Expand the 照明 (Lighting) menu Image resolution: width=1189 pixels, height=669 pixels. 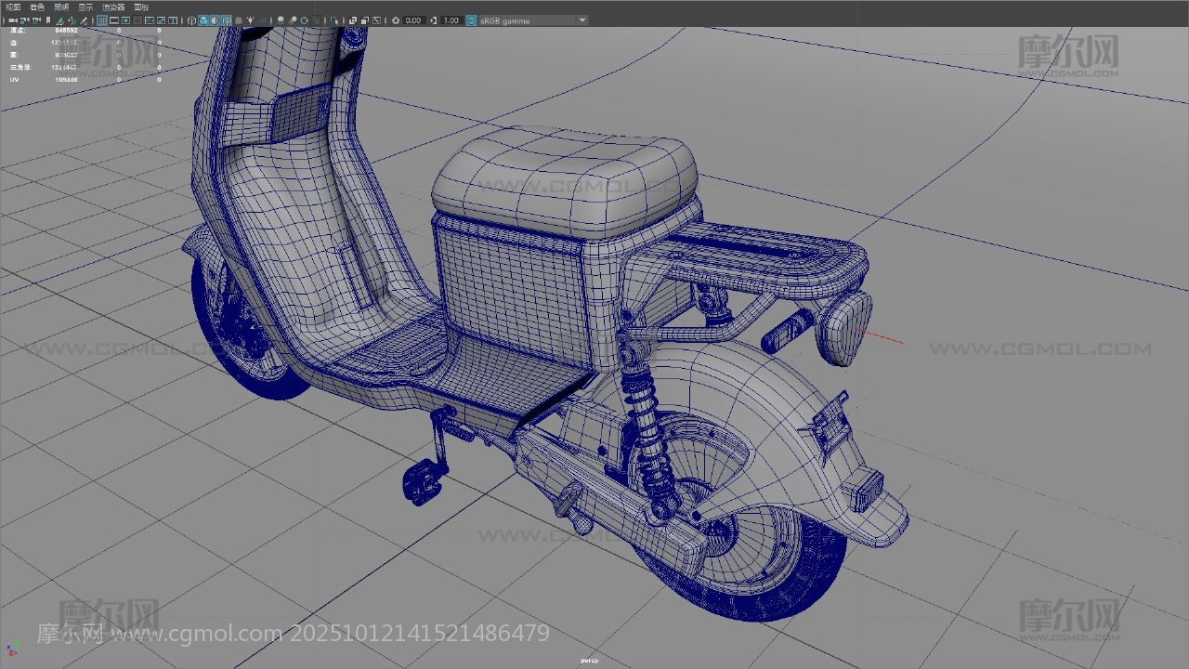[61, 7]
